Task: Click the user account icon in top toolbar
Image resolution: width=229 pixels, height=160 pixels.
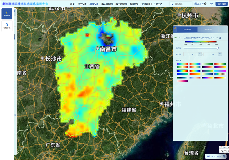Action: coord(200,4)
